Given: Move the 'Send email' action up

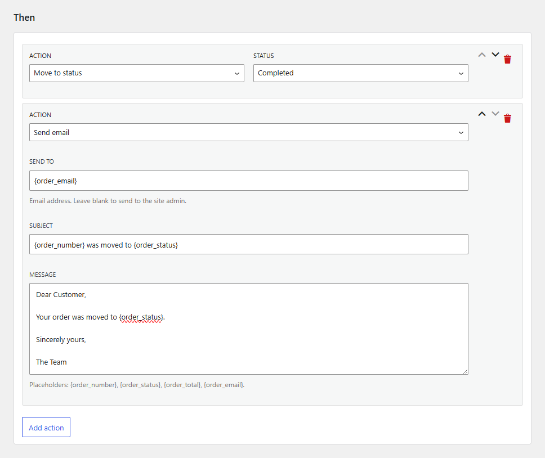Looking at the screenshot, I should 482,114.
